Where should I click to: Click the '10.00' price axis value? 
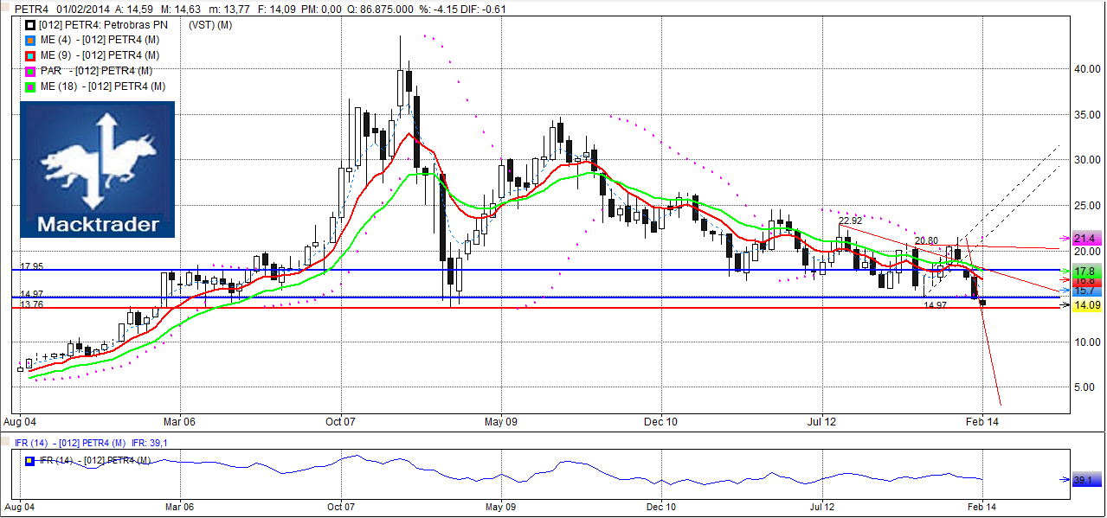click(1086, 342)
